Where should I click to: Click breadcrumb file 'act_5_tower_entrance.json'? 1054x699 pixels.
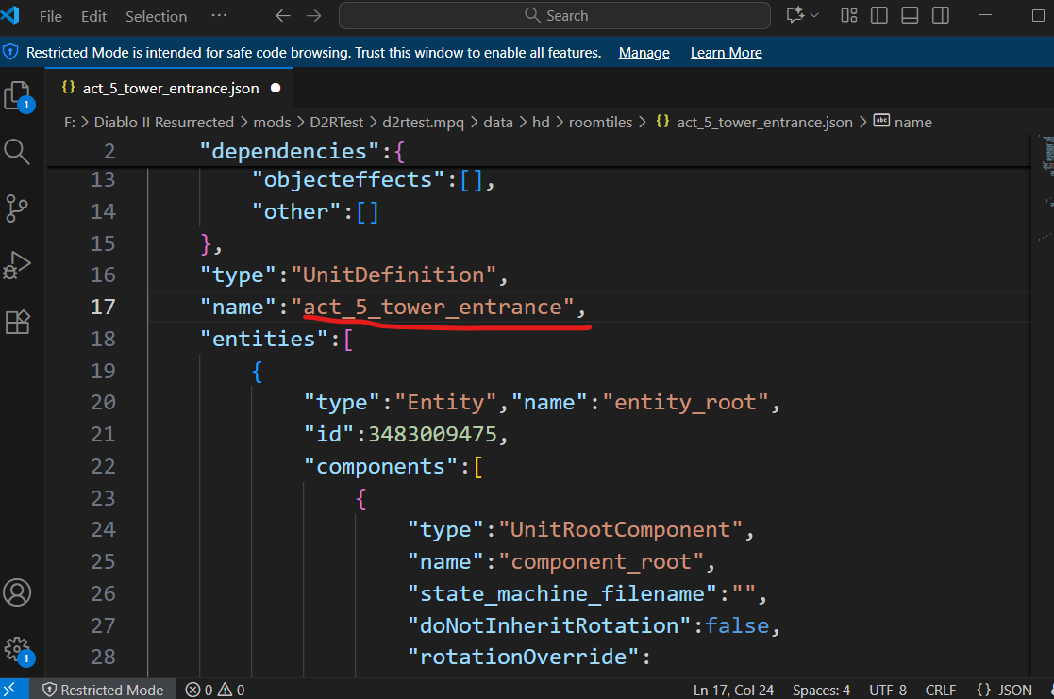tap(764, 123)
